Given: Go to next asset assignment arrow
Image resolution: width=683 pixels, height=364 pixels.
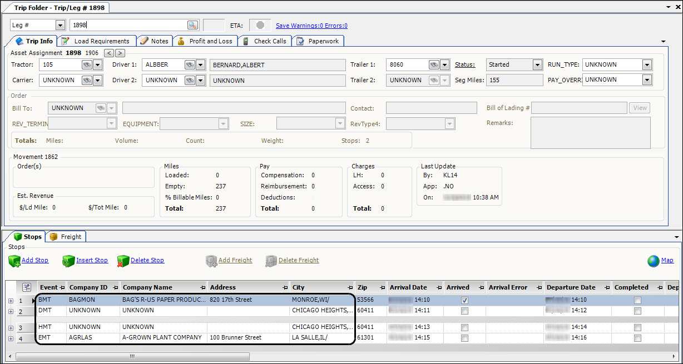Looking at the screenshot, I should tap(120, 53).
